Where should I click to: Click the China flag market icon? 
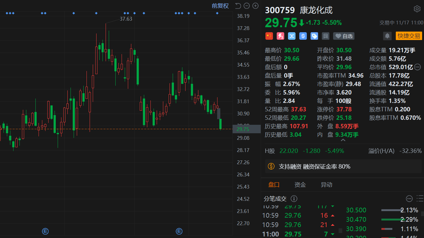[x=269, y=36]
